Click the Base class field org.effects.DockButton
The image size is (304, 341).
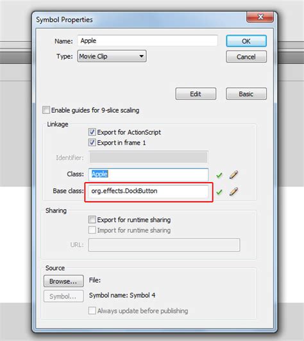tap(148, 191)
